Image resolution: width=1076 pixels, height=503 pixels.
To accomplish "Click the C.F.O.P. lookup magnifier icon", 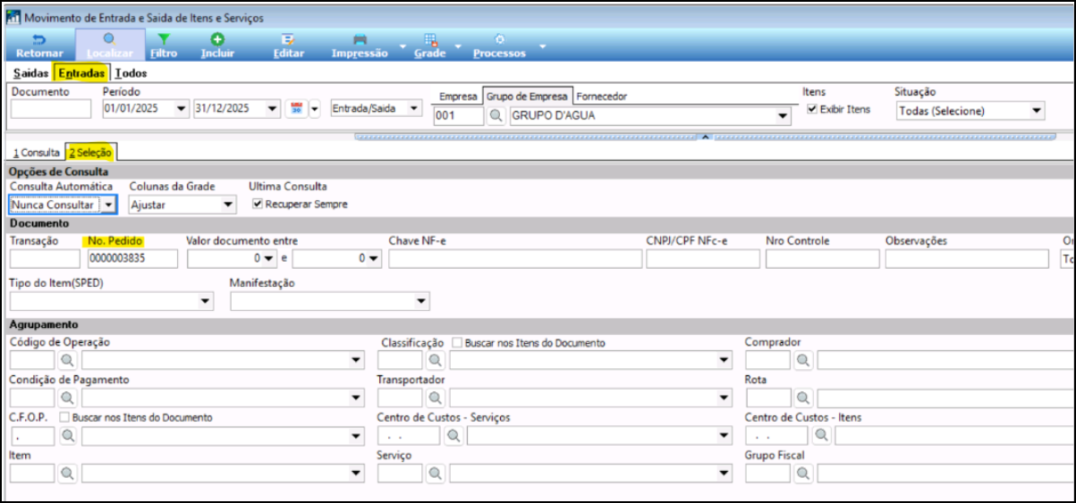I will [x=68, y=435].
